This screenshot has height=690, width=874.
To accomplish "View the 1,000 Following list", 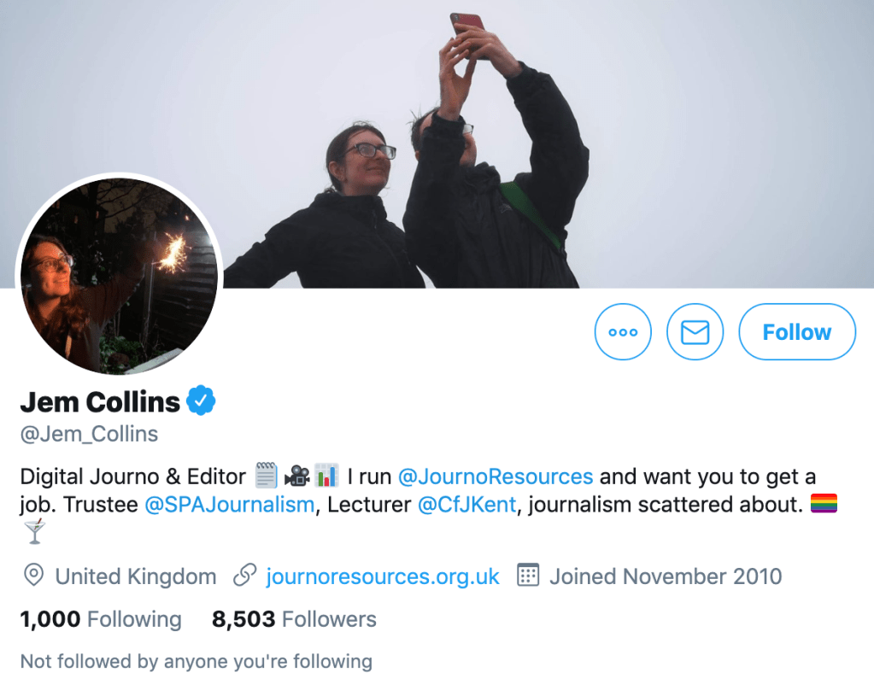I will coord(101,619).
